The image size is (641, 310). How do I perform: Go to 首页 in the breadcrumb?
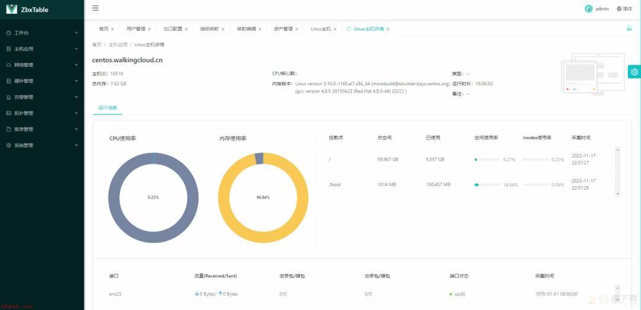click(97, 44)
